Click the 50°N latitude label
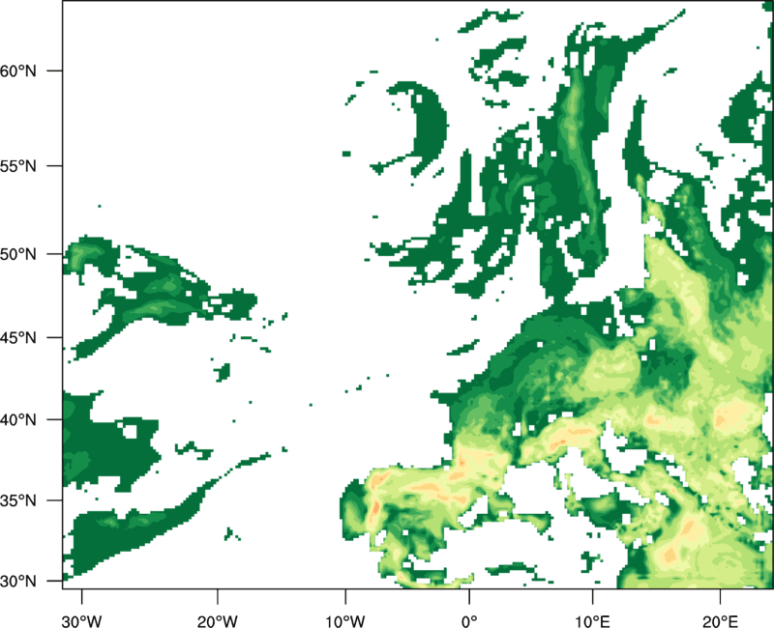 click(x=17, y=254)
